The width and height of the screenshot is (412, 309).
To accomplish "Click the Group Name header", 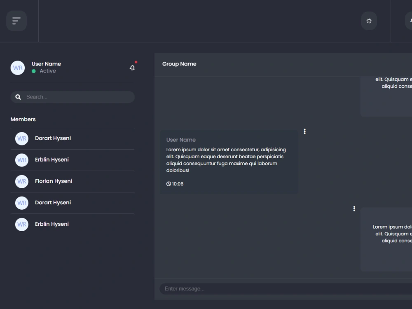I will (179, 64).
